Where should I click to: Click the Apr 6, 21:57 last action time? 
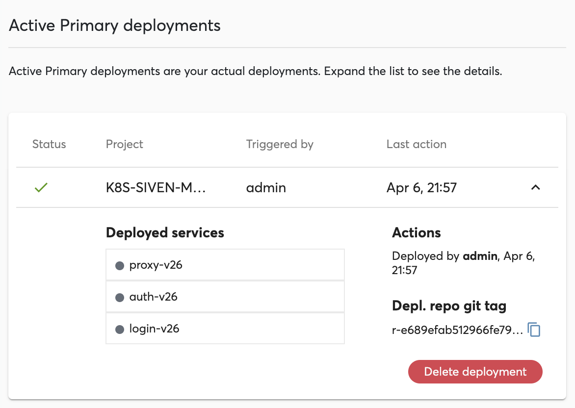point(421,187)
